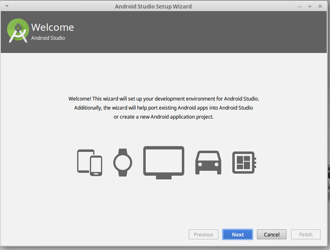Minimize the Setup Wizard window
The image size is (330, 250).
tap(300, 7)
